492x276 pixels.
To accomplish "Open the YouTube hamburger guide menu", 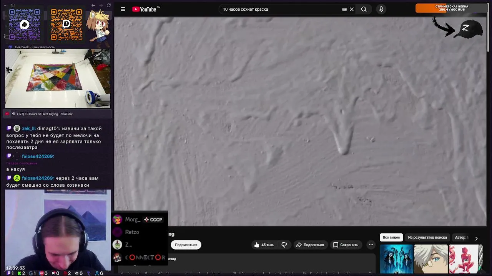I will [123, 9].
